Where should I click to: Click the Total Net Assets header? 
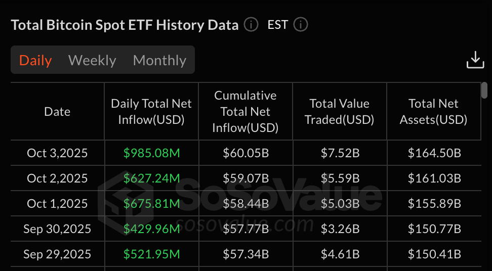click(x=433, y=112)
